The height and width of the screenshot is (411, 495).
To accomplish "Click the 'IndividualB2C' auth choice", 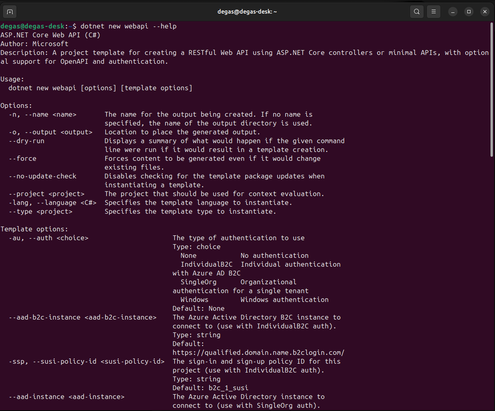I will 206,264.
